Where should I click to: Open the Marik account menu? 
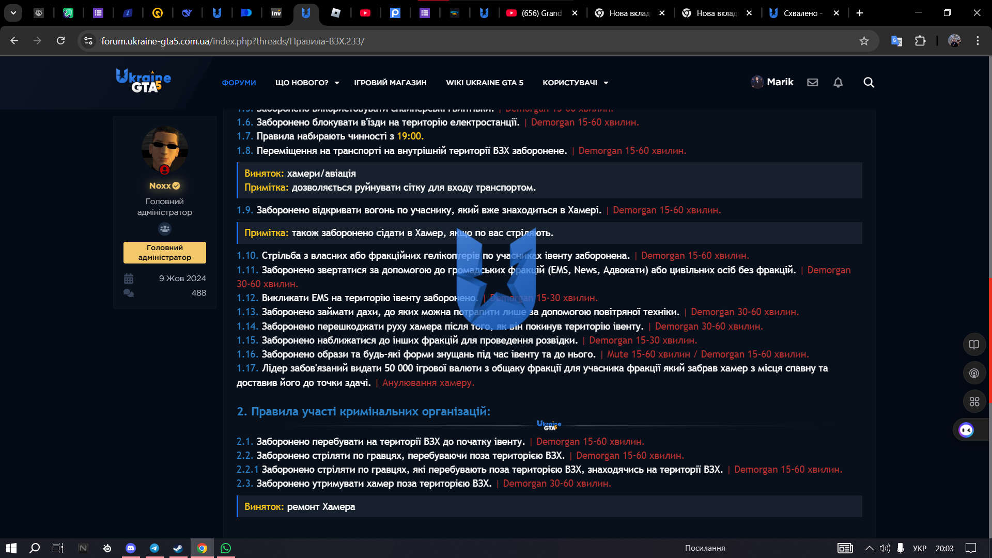click(x=772, y=82)
